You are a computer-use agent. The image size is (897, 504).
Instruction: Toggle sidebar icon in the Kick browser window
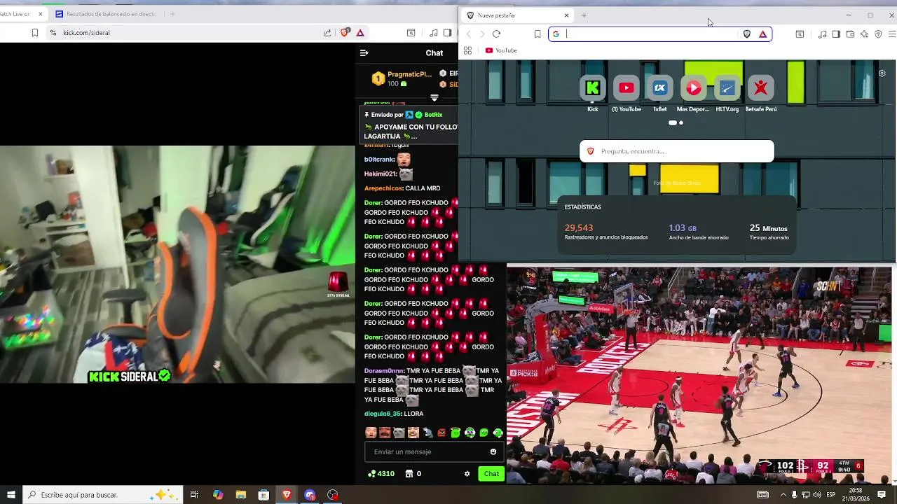pyautogui.click(x=447, y=32)
